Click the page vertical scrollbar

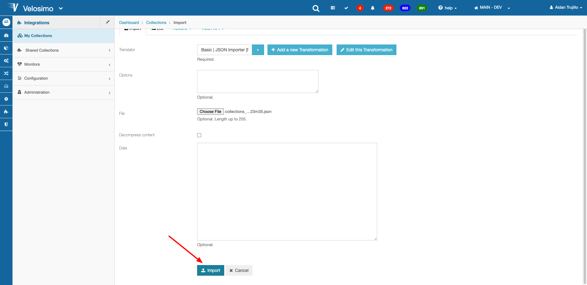pyautogui.click(x=585, y=157)
